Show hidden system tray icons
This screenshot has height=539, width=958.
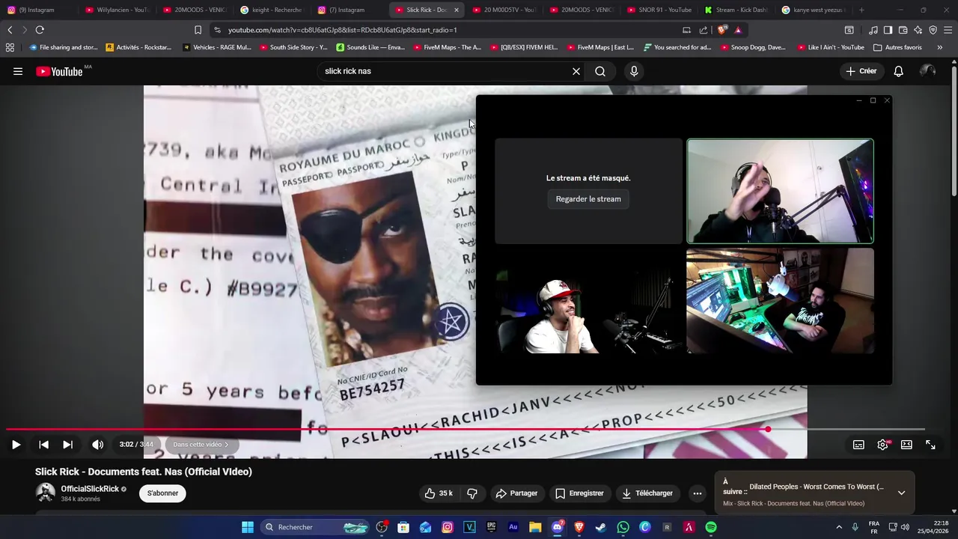click(x=839, y=527)
